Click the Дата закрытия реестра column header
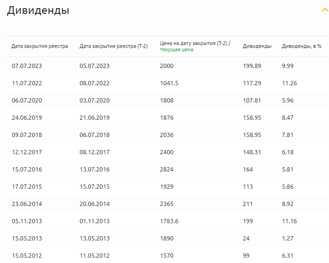Image resolution: width=329 pixels, height=263 pixels. (40, 46)
